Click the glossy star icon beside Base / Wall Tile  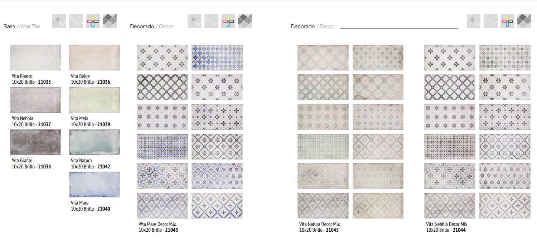[59, 21]
